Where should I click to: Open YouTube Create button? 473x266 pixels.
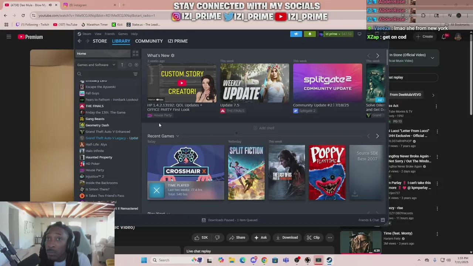[x=425, y=37]
